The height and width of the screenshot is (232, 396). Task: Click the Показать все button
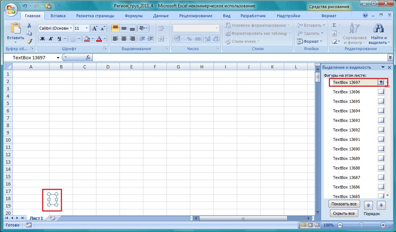(344, 204)
